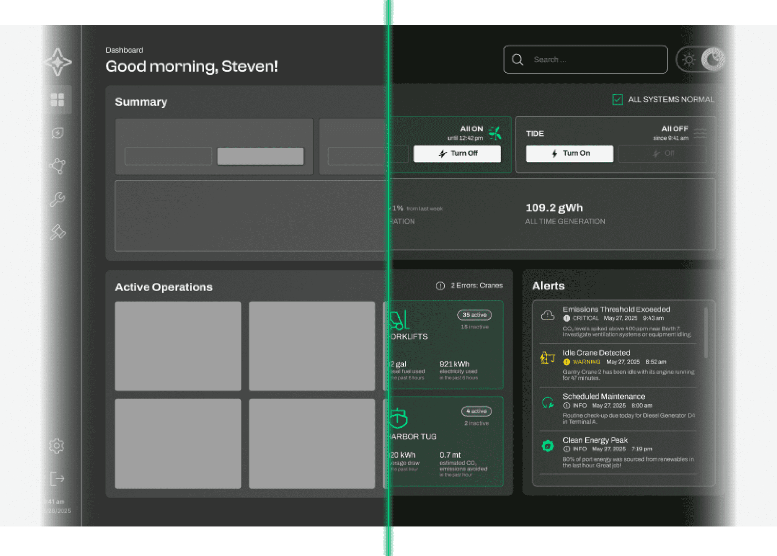Click the logout icon in sidebar

57,478
